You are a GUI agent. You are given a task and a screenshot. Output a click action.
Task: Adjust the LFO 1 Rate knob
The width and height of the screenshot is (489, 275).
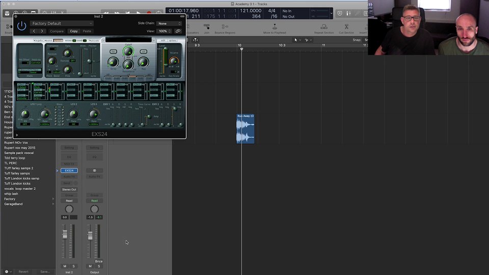tap(45, 115)
